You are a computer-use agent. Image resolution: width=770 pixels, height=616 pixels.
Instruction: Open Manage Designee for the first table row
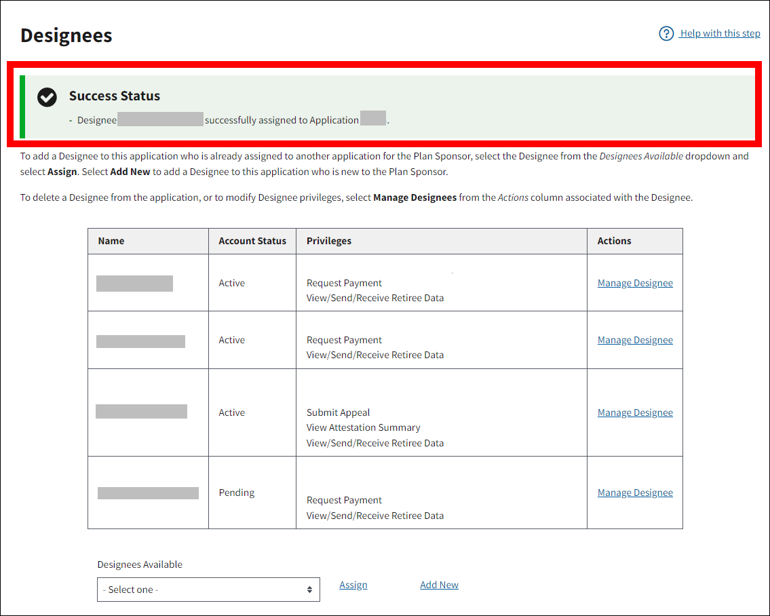coord(635,283)
